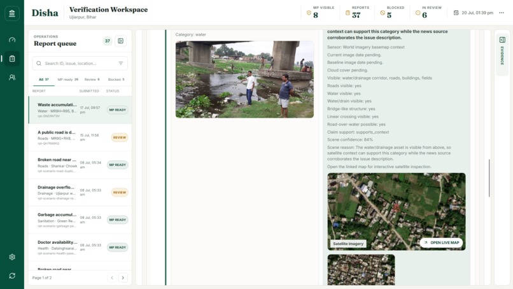
Task: Click the 'Page 1 of 2' text
Action: (x=42, y=278)
